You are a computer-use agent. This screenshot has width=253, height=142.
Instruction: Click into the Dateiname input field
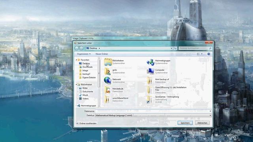tap(152, 111)
